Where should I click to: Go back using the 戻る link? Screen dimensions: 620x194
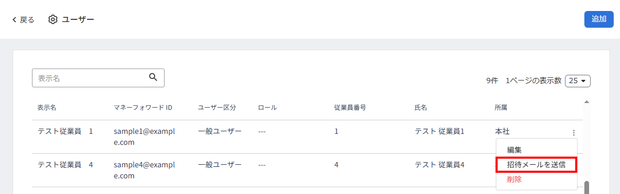pyautogui.click(x=27, y=20)
